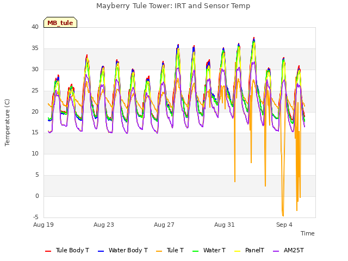Toggle the PanelT legend entry
Viewport: 348px width, 261px height.
249,250
